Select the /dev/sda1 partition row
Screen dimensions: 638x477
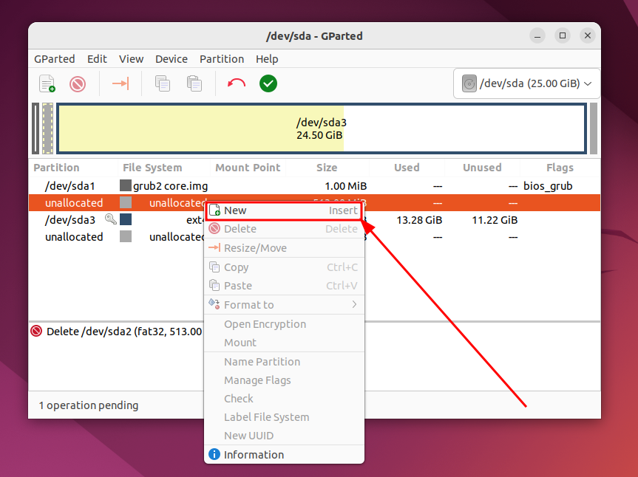(314, 186)
